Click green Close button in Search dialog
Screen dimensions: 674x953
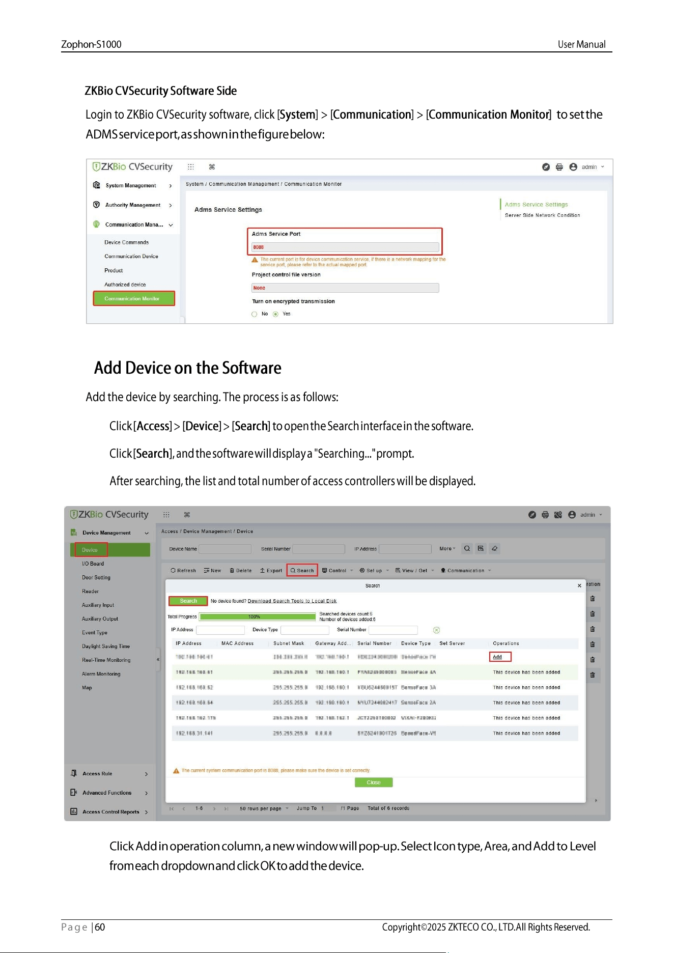click(374, 782)
